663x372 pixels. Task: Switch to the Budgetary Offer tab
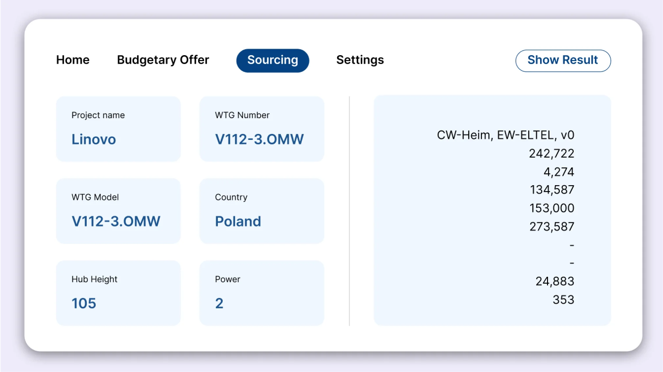click(x=163, y=60)
